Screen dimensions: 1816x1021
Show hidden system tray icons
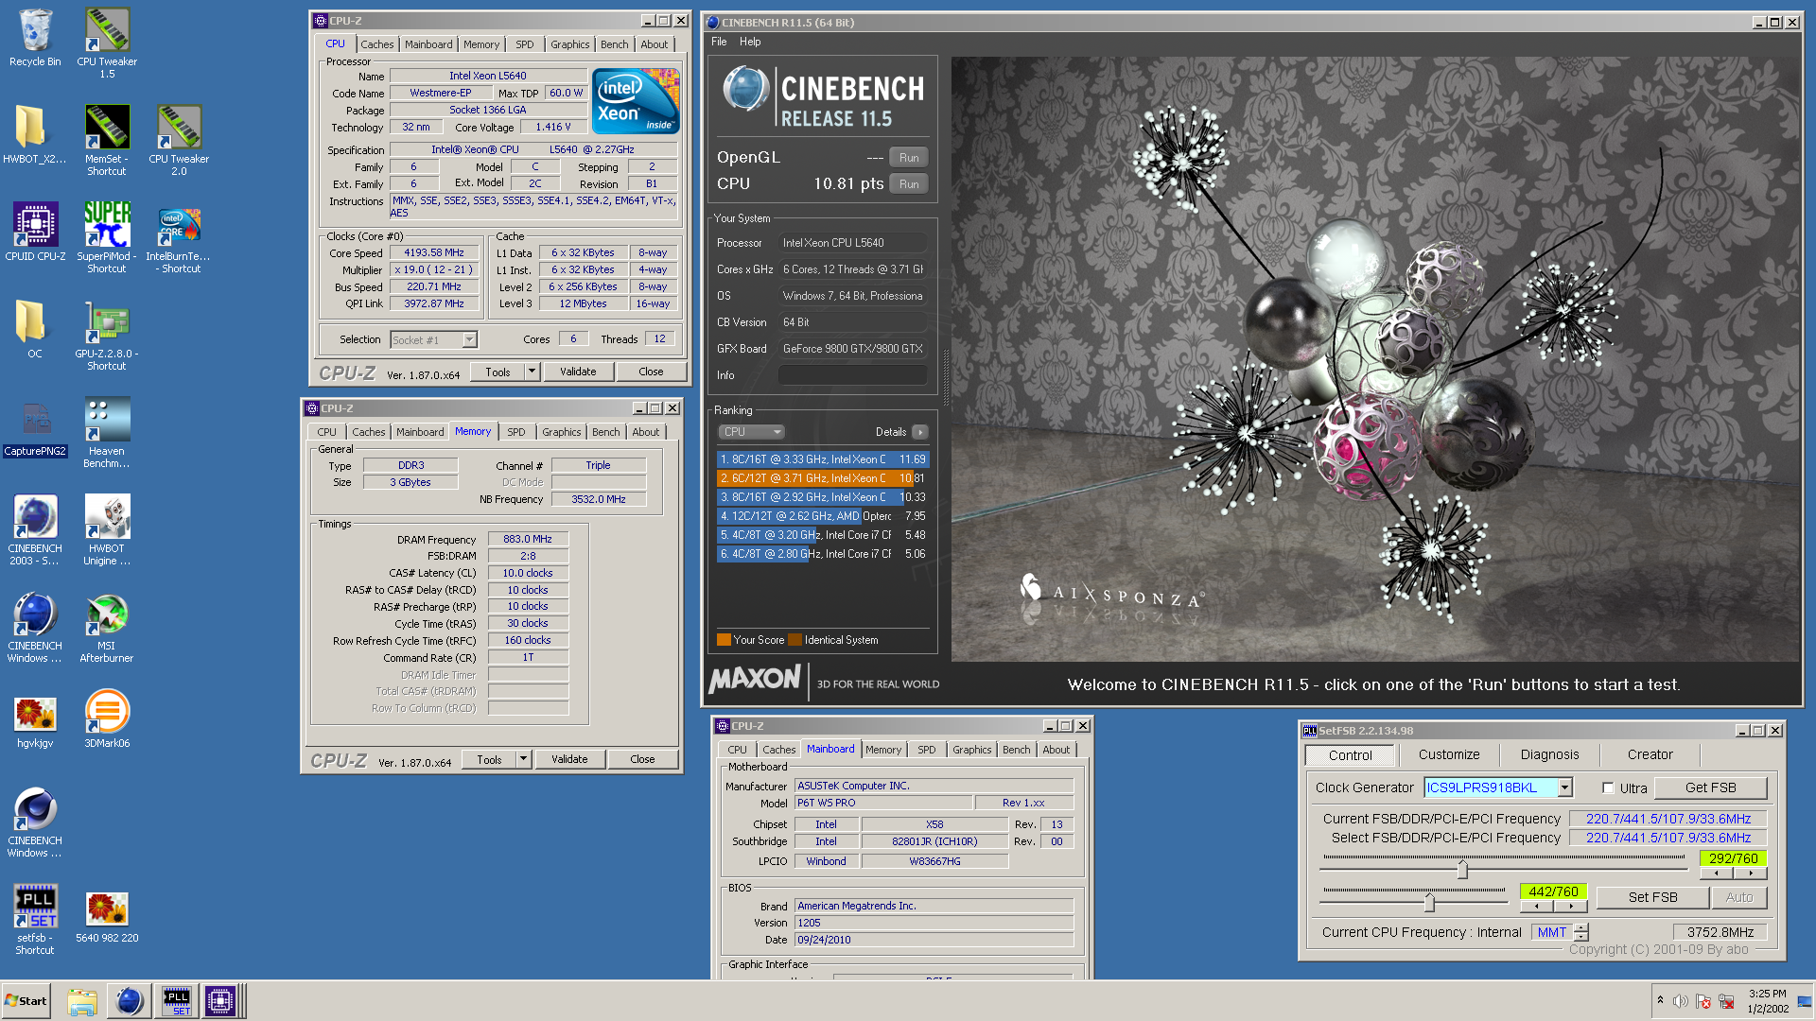pos(1660,999)
